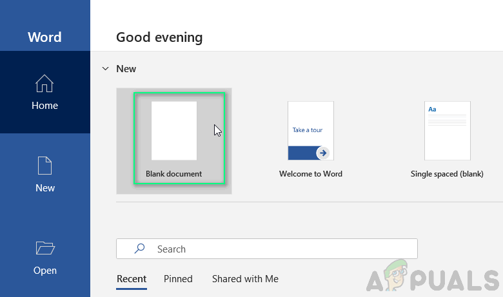The width and height of the screenshot is (503, 297).
Task: Click the Home label in sidebar
Action: click(44, 106)
